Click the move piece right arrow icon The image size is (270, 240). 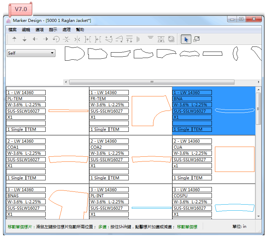46,39
